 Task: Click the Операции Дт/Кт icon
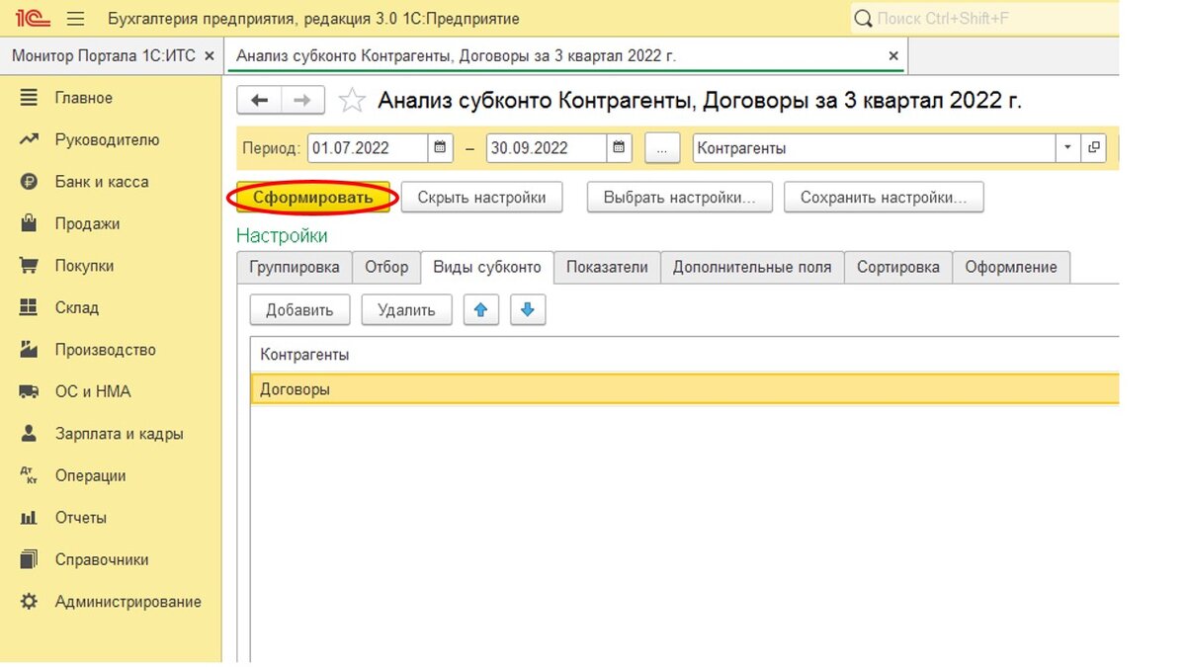point(29,475)
